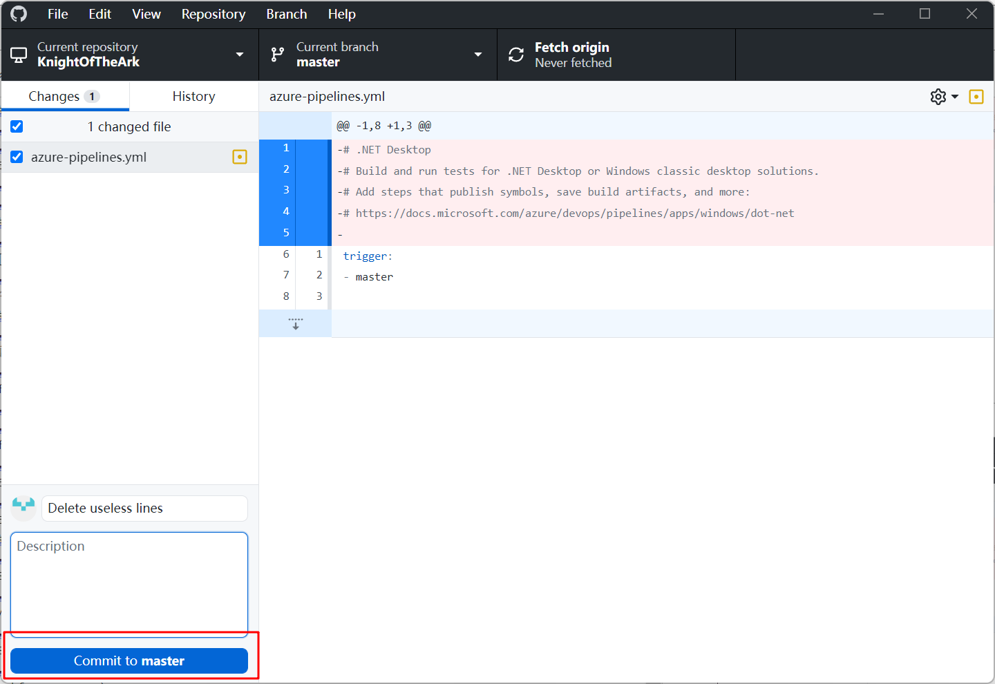Open the Repository menu
Viewport: 995px width, 684px height.
213,14
